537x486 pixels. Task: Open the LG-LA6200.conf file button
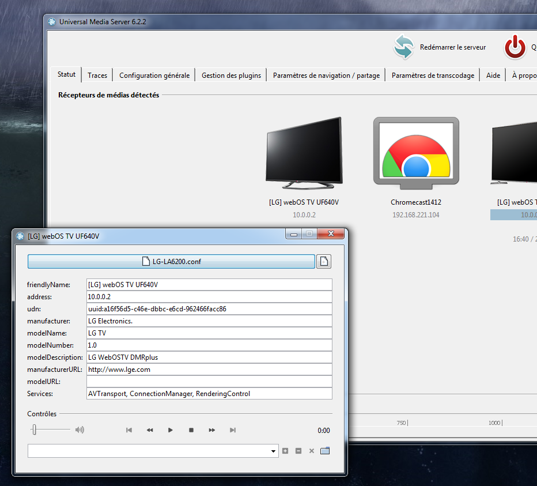coord(171,262)
